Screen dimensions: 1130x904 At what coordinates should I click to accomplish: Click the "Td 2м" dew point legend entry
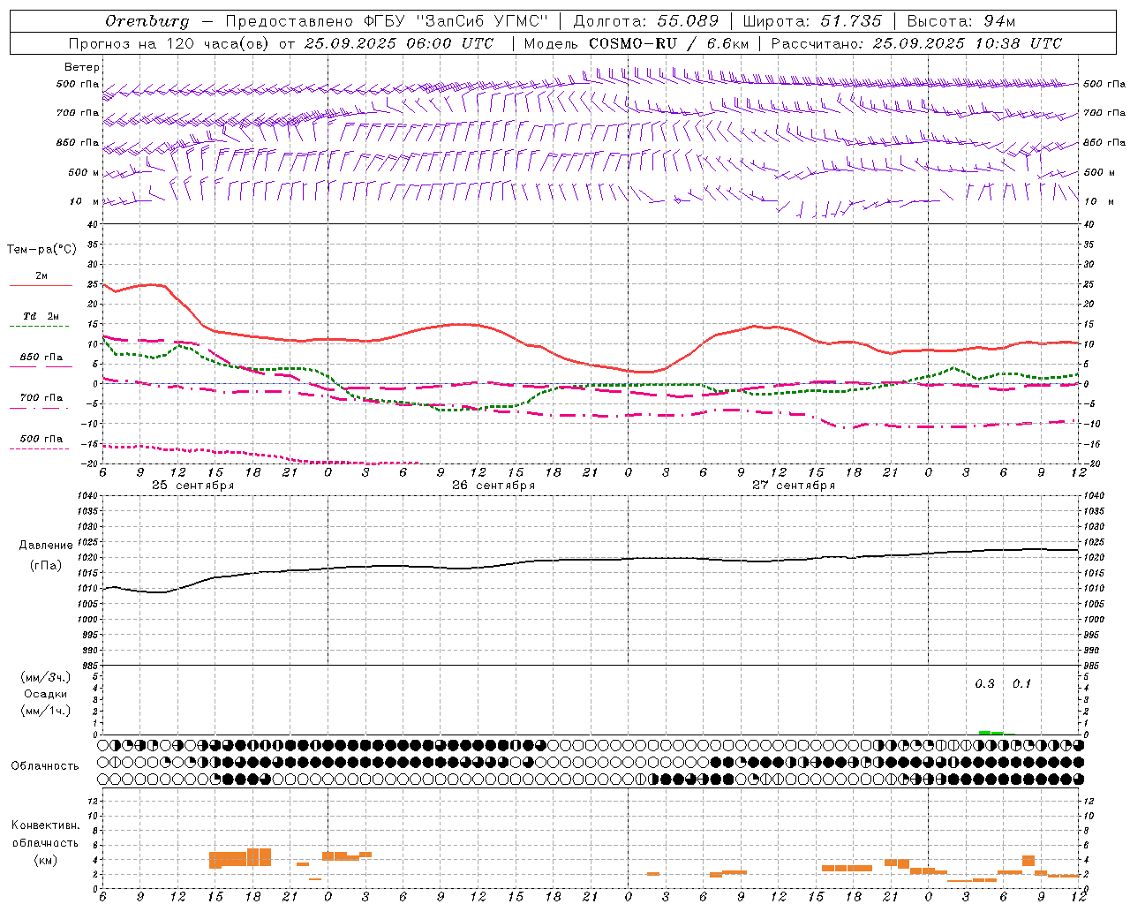(x=41, y=319)
